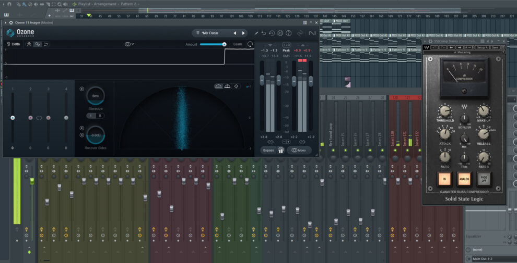Toggle Delta listen button
517x263 pixels.
[14, 44]
